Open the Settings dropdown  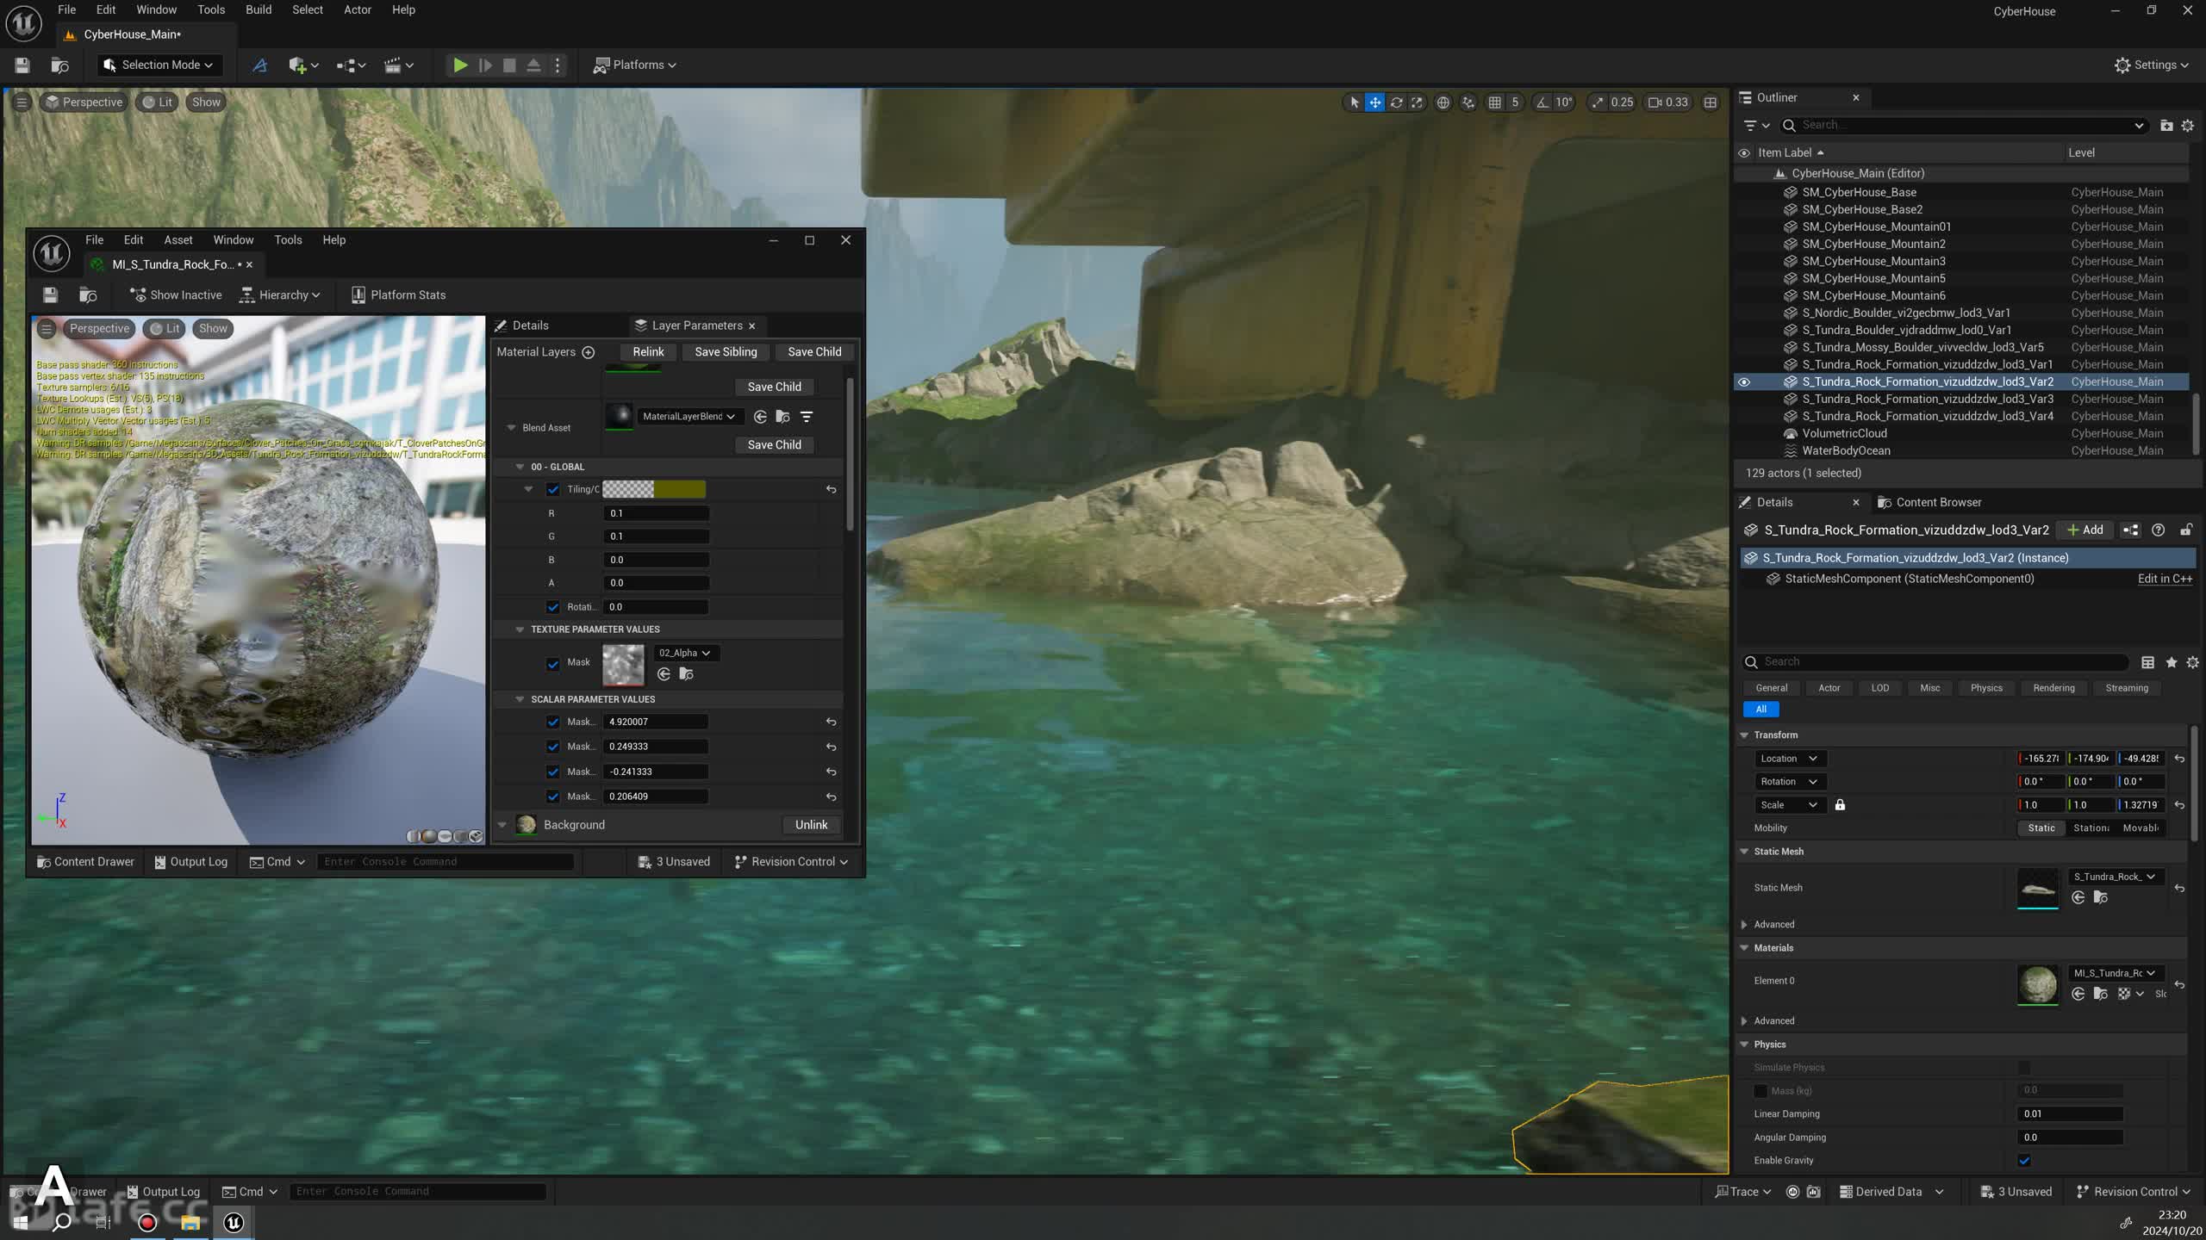click(2151, 65)
